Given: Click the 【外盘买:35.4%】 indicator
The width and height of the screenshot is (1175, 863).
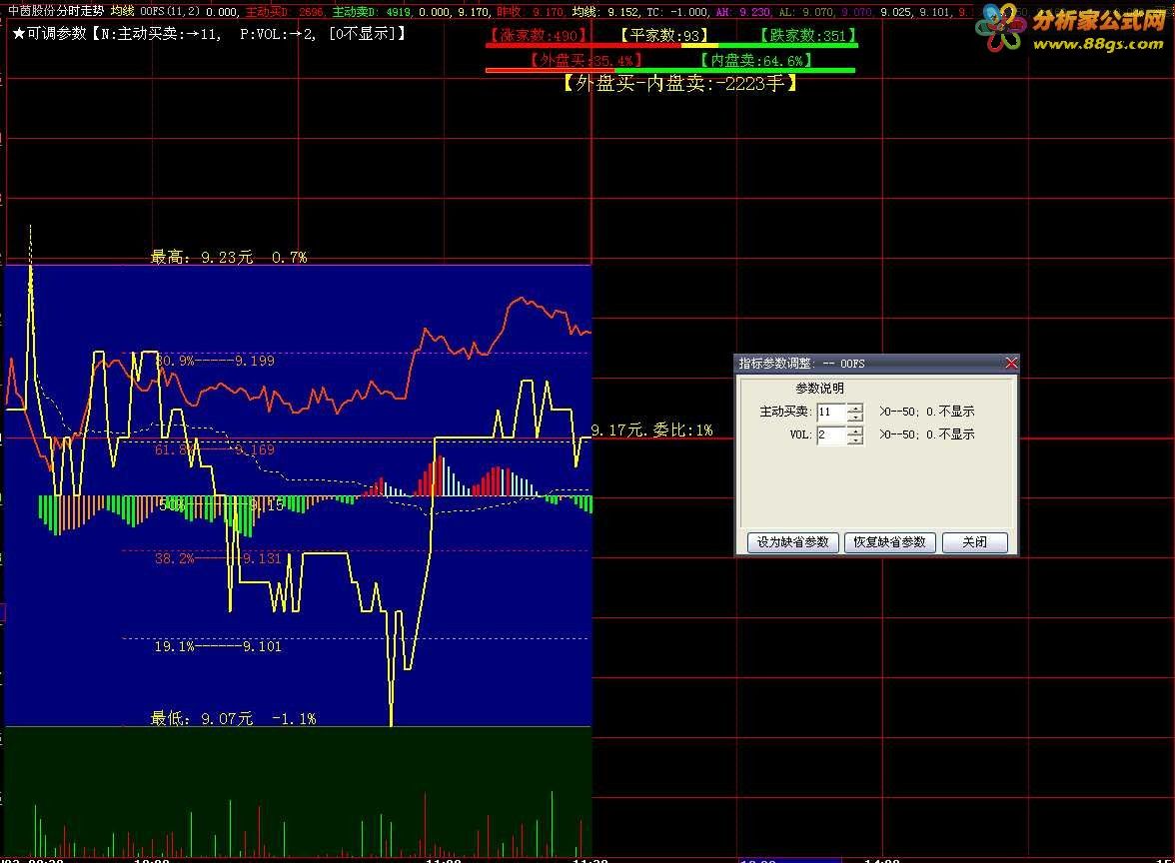Looking at the screenshot, I should point(585,60).
